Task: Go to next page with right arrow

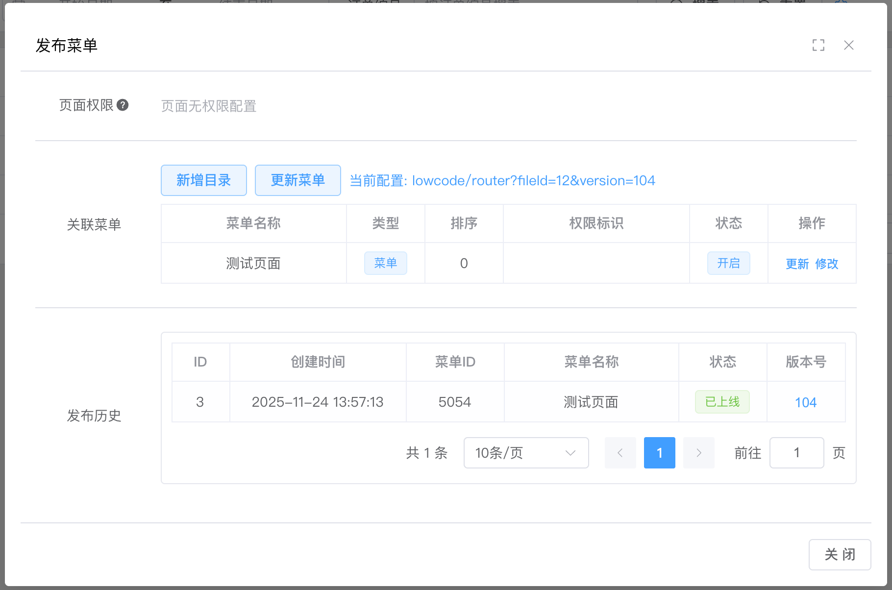Action: (698, 453)
